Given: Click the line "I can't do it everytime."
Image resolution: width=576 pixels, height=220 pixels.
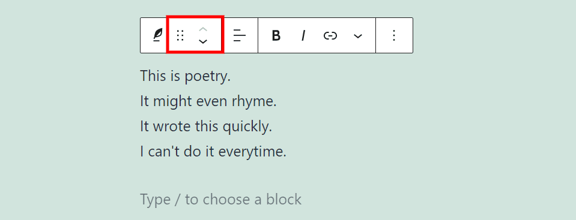Looking at the screenshot, I should click(213, 152).
